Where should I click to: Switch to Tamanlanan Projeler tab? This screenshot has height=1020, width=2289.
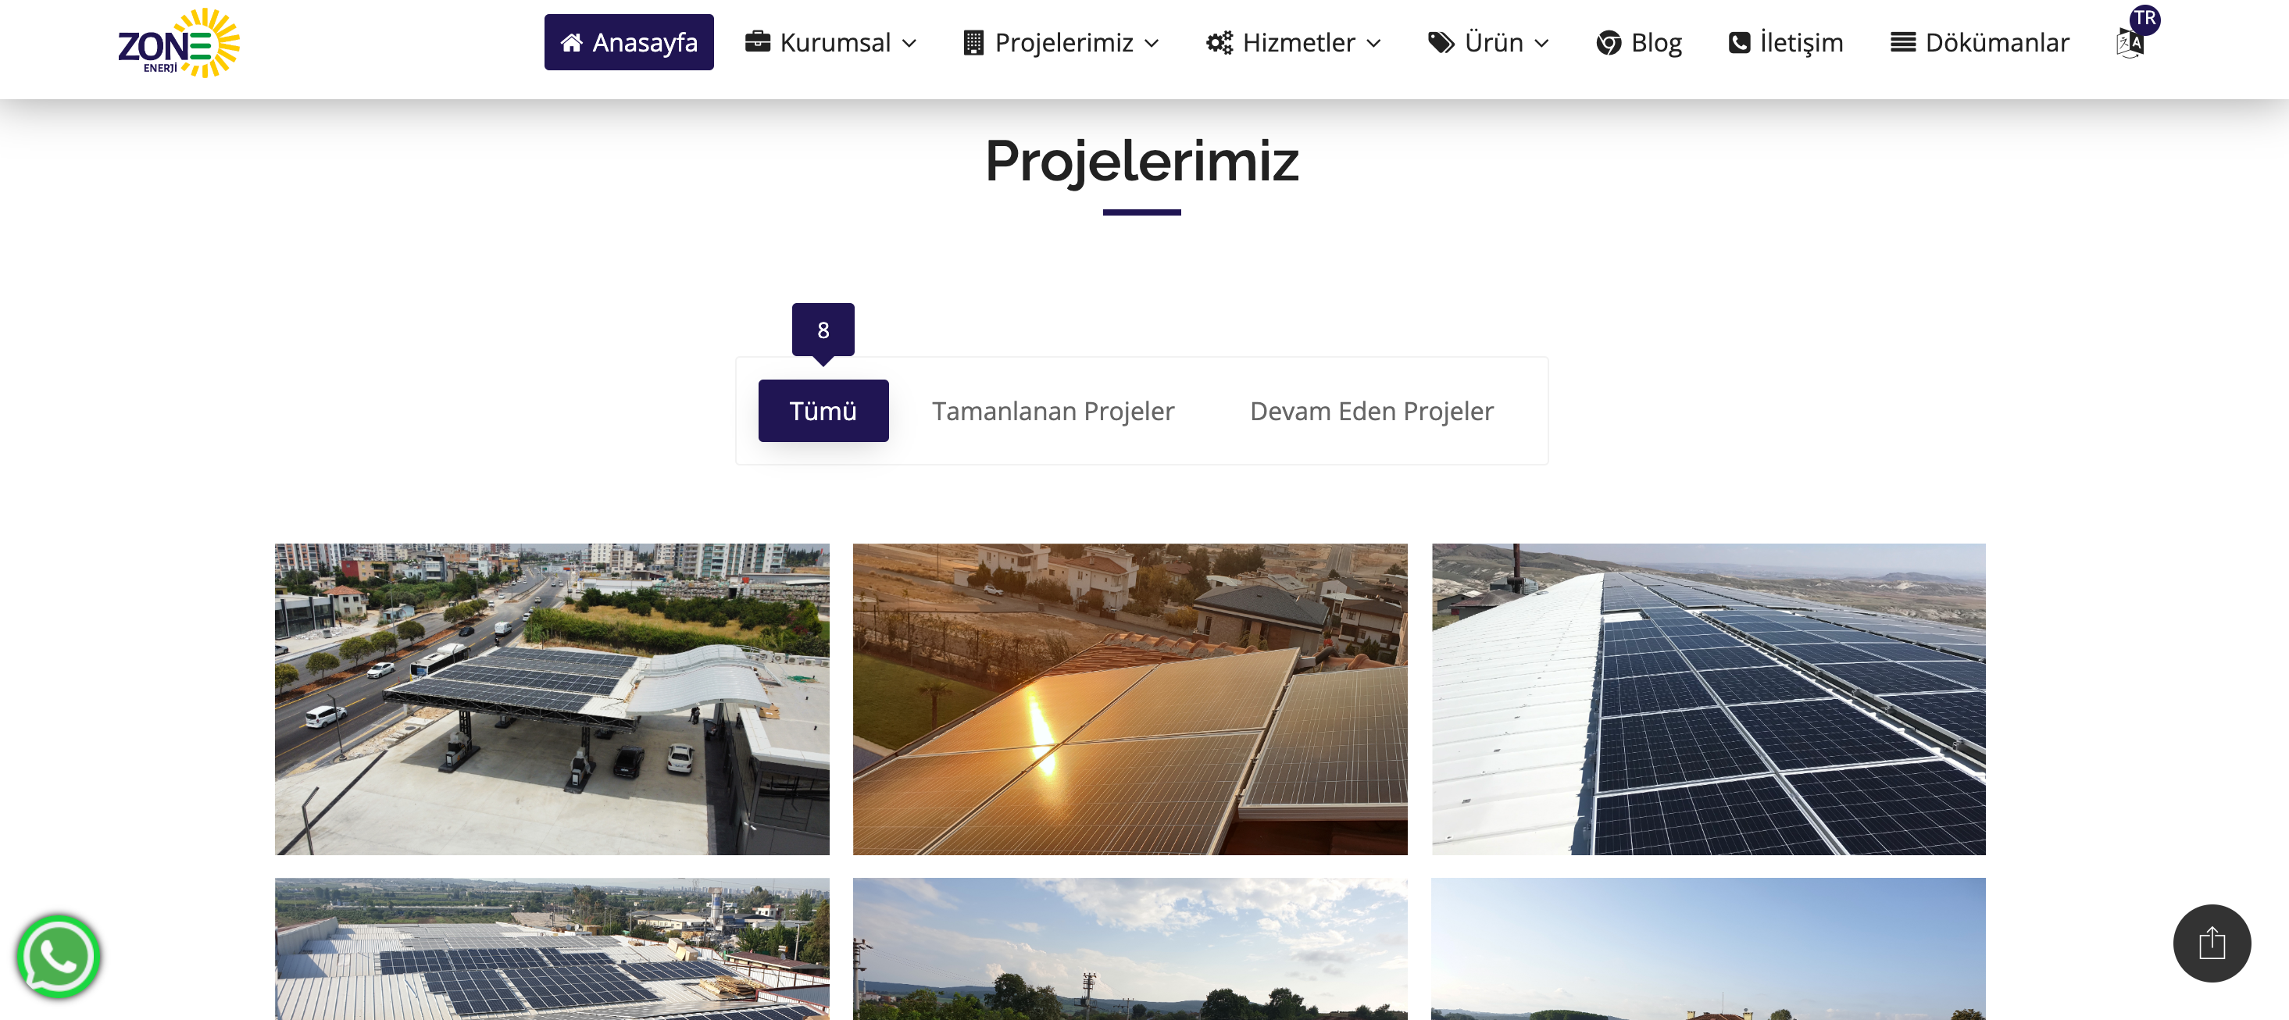tap(1053, 412)
